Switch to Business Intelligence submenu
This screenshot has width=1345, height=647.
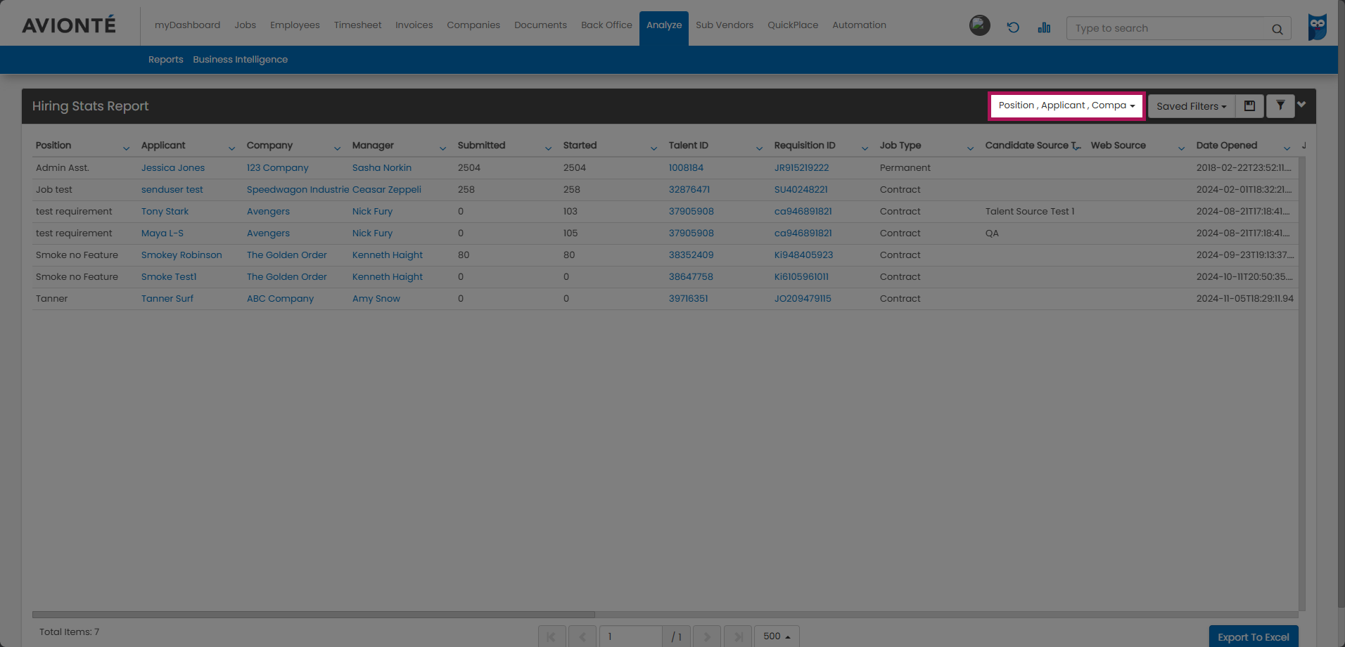point(240,60)
